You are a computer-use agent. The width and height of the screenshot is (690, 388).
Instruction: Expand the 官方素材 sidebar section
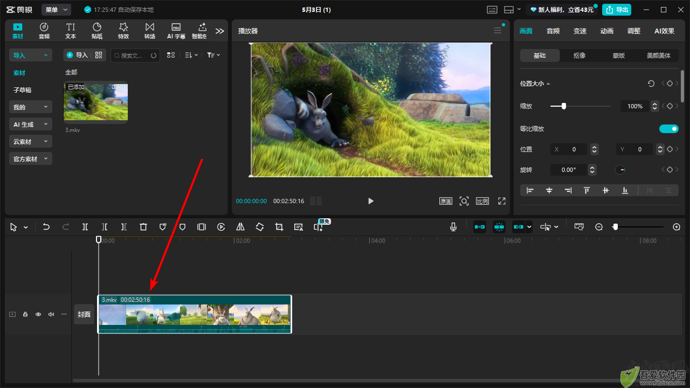click(31, 158)
